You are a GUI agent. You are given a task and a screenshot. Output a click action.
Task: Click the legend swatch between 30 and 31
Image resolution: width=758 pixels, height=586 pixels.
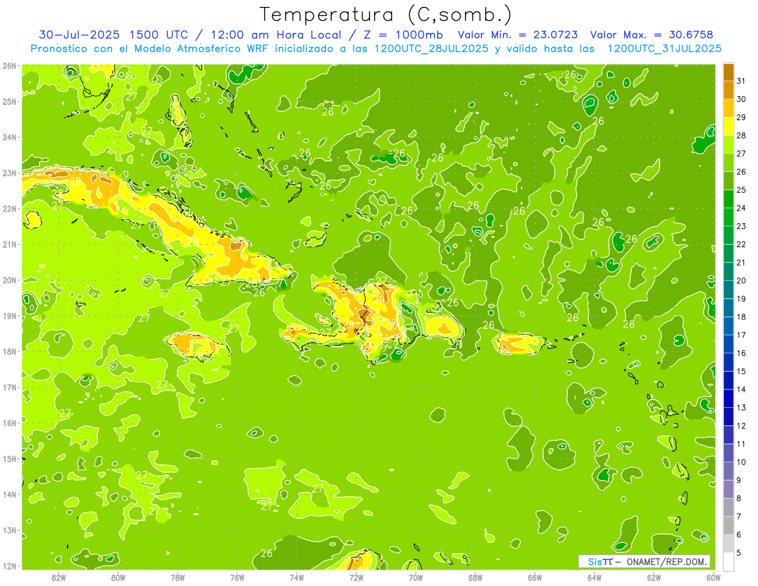728,90
